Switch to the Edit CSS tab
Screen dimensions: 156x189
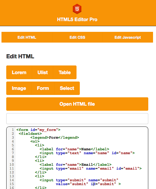tap(77, 37)
